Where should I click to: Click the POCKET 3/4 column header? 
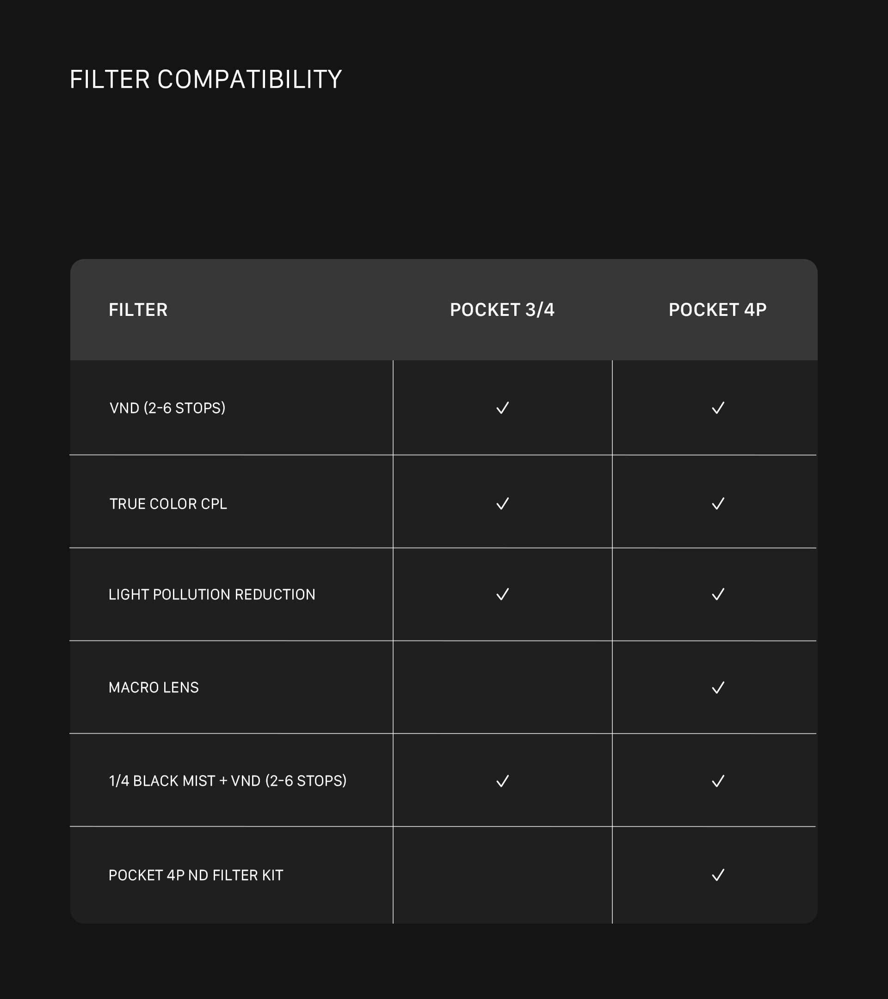[x=502, y=309]
